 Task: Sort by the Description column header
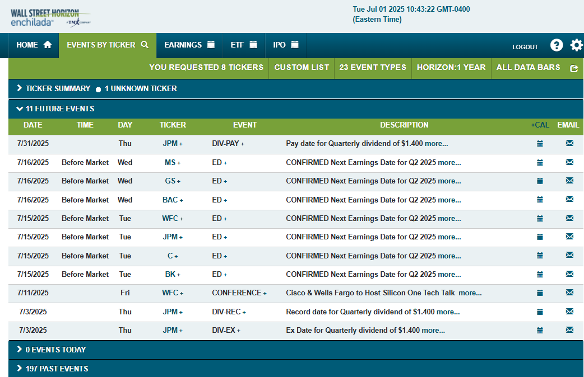[x=404, y=125]
